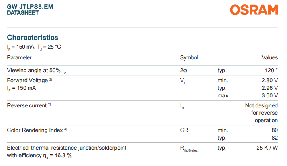Click the DATASHEET label in header
This screenshot has width=287, height=166.
coord(23,13)
